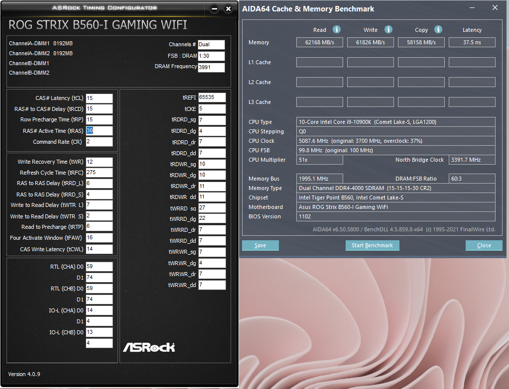Click the Save button in AIDA64
The width and height of the screenshot is (509, 389).
260,245
